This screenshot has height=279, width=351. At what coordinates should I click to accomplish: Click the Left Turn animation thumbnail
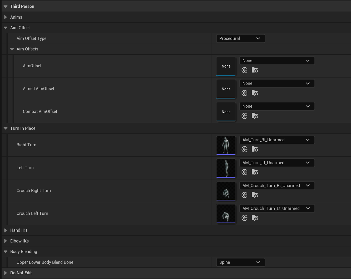(226, 168)
